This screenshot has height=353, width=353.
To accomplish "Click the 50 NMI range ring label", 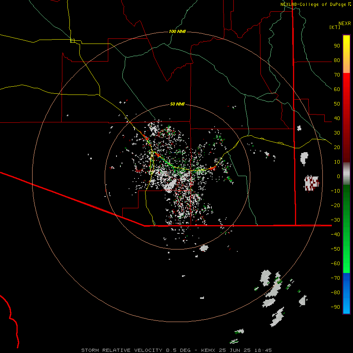I will [177, 104].
